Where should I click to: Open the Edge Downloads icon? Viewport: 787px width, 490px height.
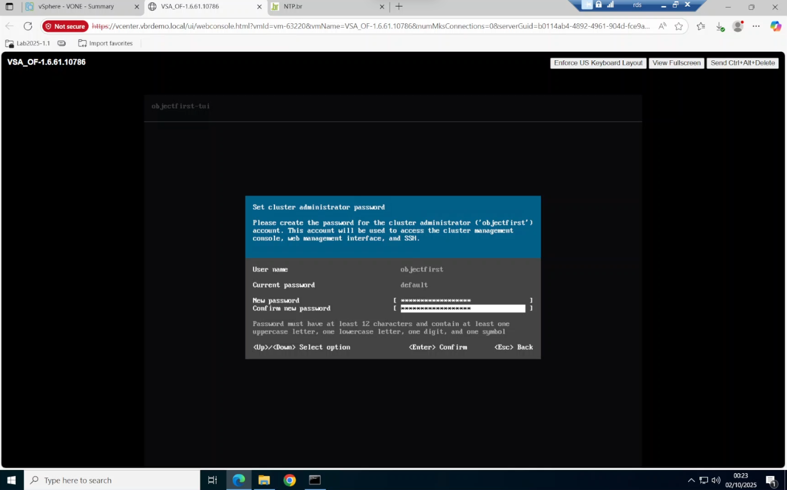tap(720, 26)
